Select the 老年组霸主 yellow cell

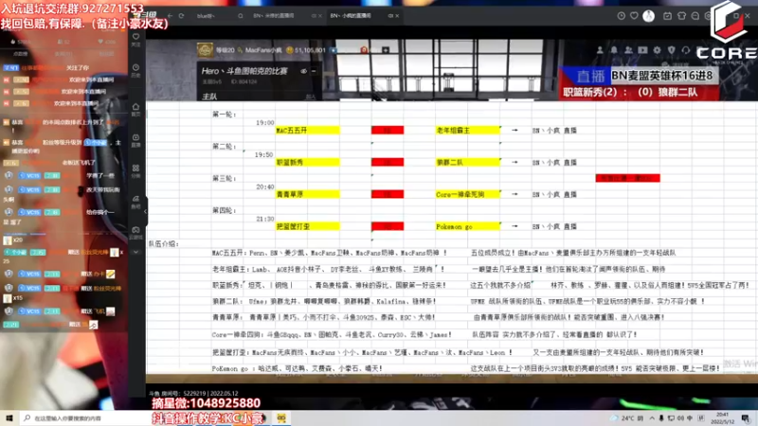467,131
